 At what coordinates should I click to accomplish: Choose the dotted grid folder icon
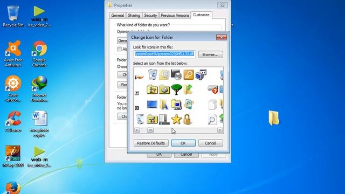[164, 75]
